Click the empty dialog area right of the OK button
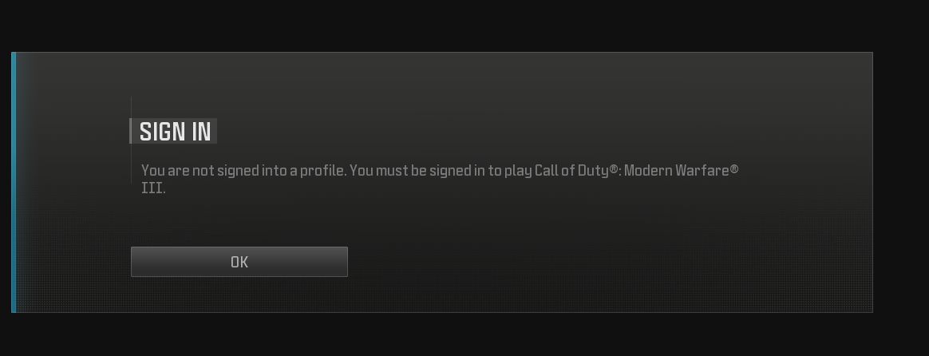This screenshot has width=929, height=356. pos(592,262)
